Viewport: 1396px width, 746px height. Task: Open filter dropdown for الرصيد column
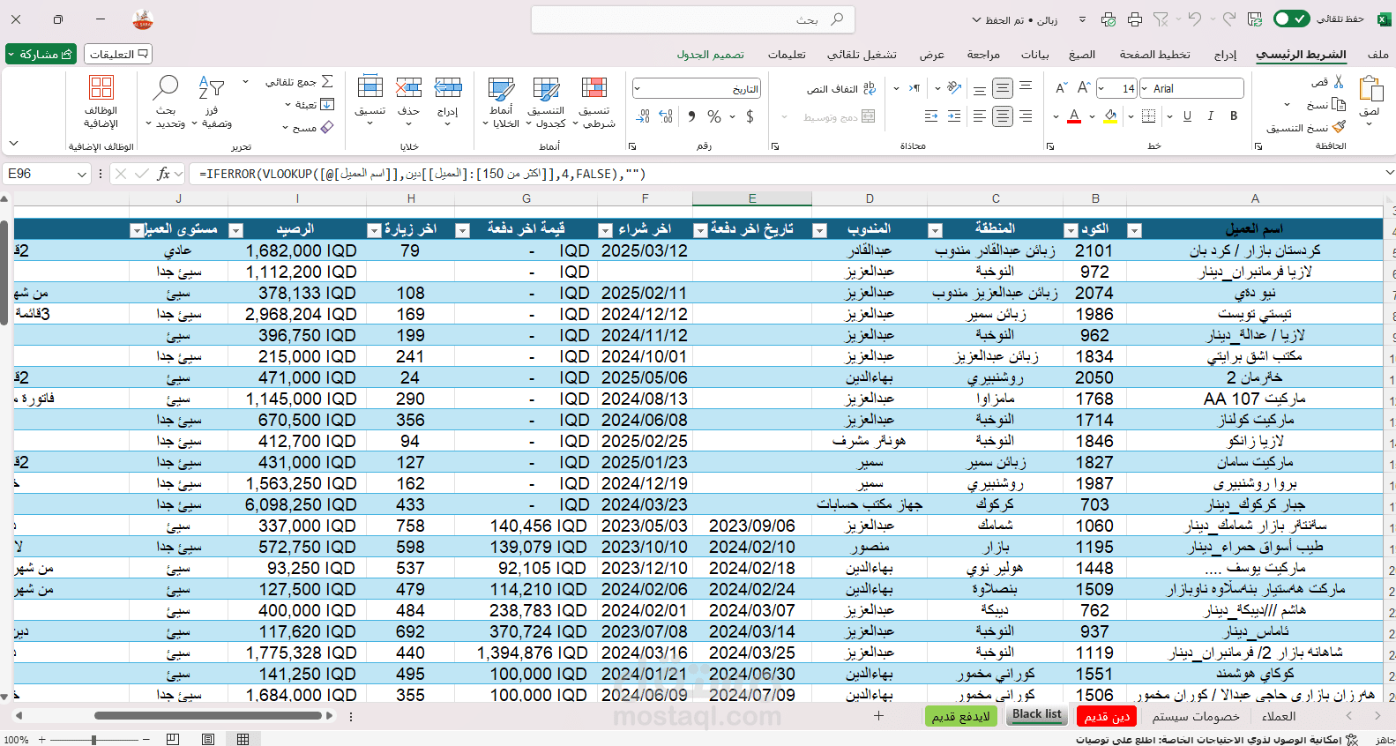pyautogui.click(x=235, y=230)
